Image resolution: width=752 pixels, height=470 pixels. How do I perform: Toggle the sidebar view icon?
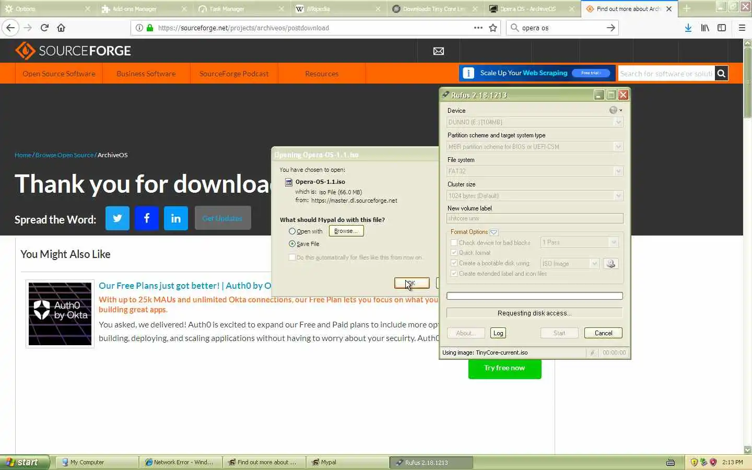[x=722, y=28]
